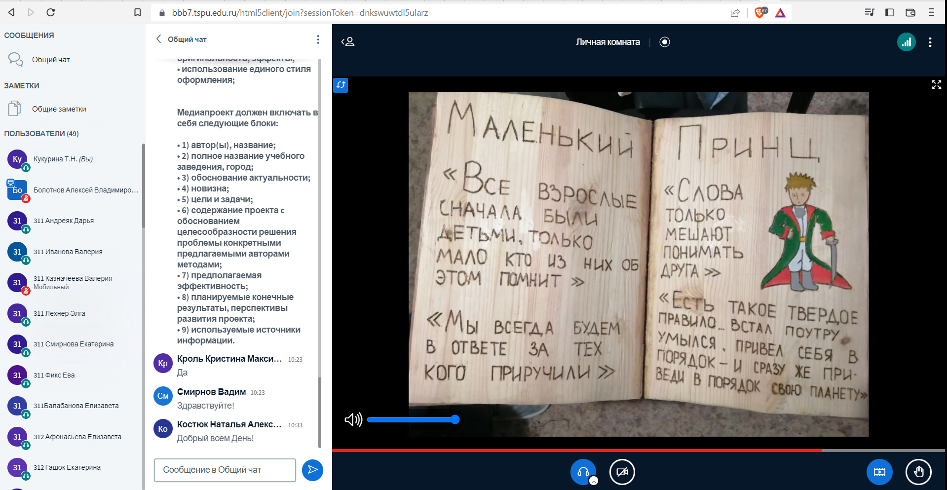Click the avatar of 312 Гашок Екатерина
The height and width of the screenshot is (490, 947).
point(17,467)
